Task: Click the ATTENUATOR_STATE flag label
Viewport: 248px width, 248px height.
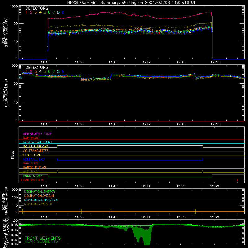Action: pos(38,134)
